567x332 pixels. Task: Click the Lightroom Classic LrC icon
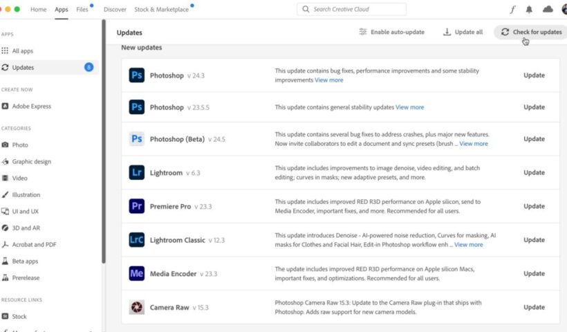(x=137, y=240)
